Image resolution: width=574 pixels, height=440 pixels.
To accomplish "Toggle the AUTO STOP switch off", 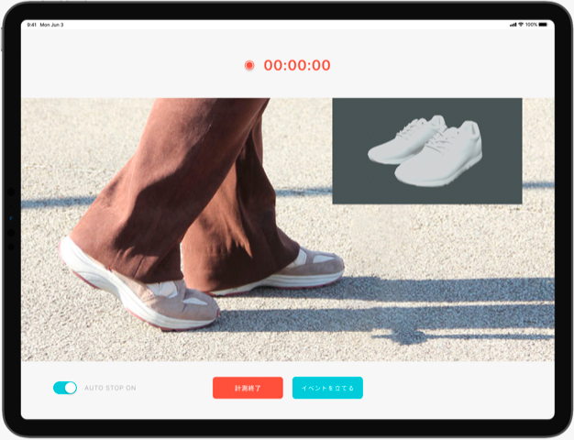I will pos(65,388).
